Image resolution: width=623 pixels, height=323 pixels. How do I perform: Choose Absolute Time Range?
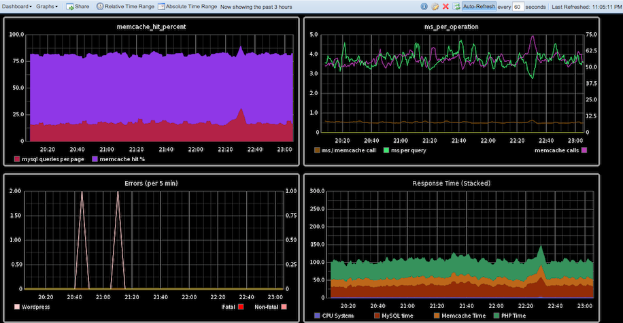coord(188,6)
